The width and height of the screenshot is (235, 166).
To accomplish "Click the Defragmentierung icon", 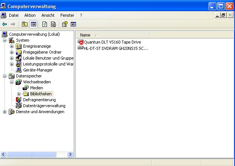I will point(19,100).
